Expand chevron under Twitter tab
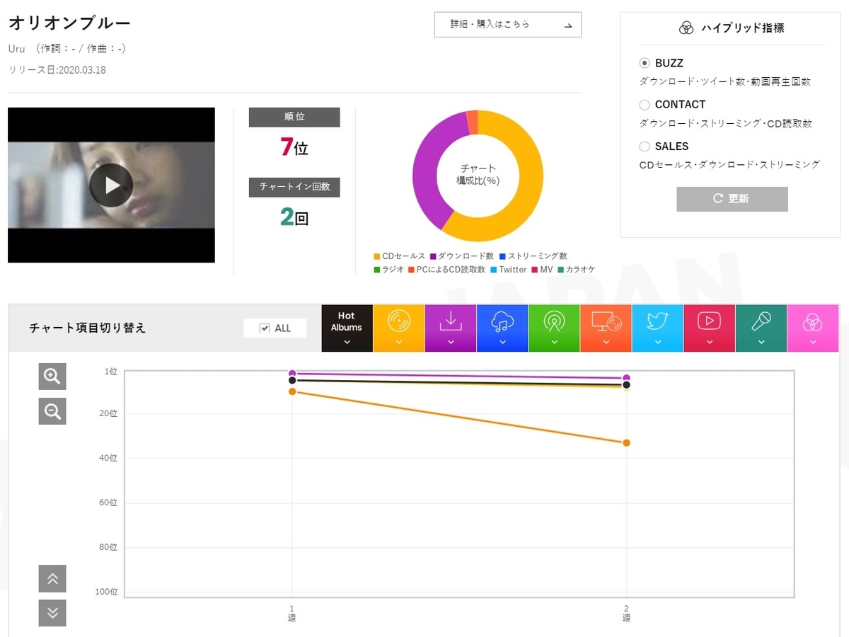Screen dimensions: 849x637 point(658,342)
